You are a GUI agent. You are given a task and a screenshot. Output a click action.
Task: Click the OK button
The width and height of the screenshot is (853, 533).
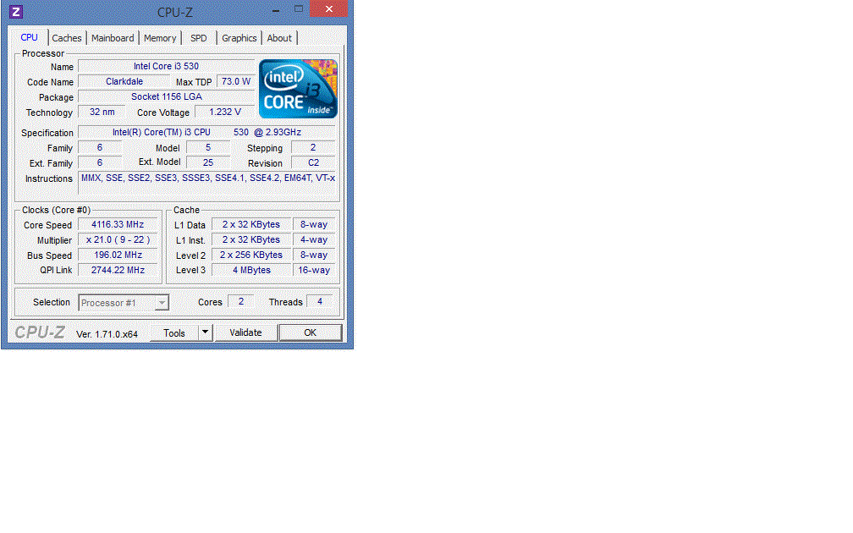[310, 332]
